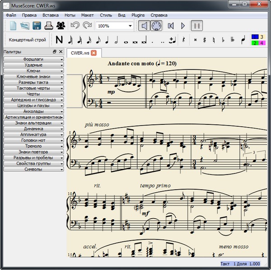Image resolution: width=271 pixels, height=270 pixels.
Task: Click the Концертный строй button
Action: pos(27,40)
